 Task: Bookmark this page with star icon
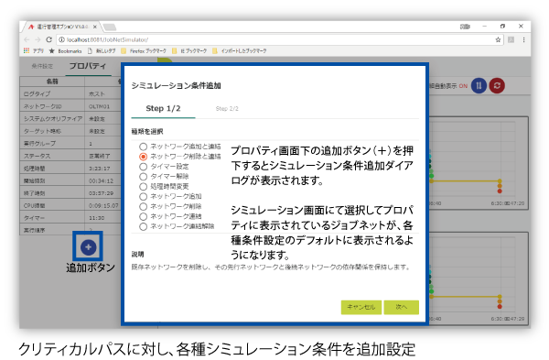(498, 40)
